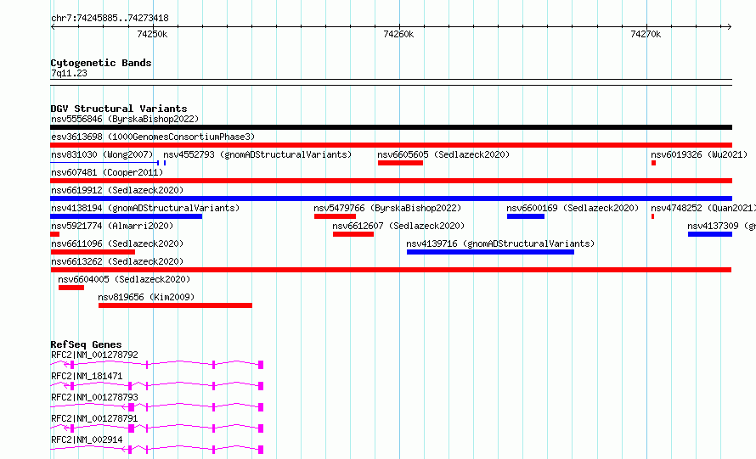
Task: Click the 74260k ruler tick label
Action: (398, 34)
